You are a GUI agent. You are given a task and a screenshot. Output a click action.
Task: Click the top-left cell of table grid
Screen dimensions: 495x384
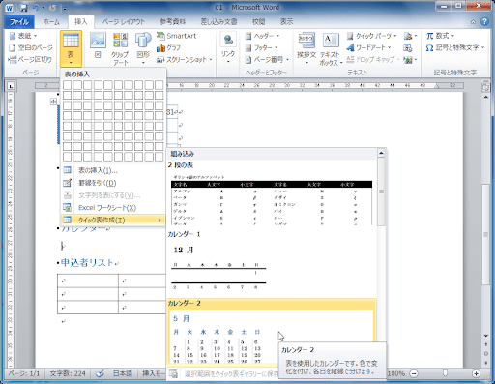68,85
